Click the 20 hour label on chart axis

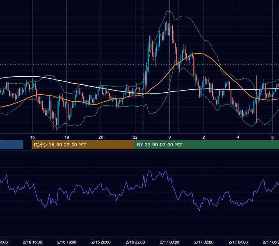(101, 137)
